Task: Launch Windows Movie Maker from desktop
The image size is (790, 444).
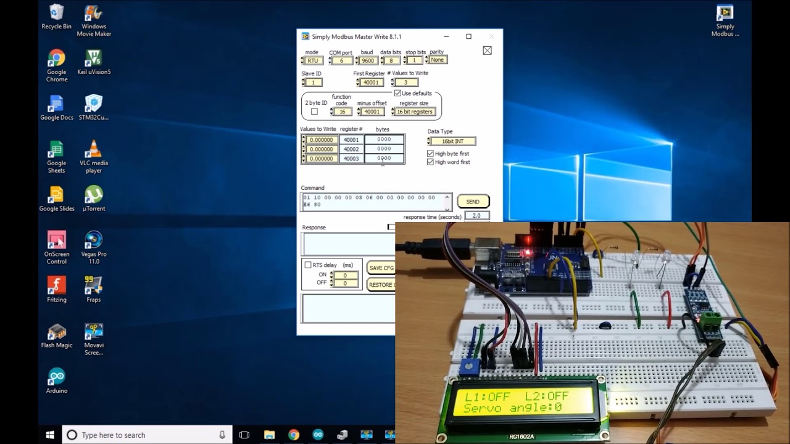Action: (94, 20)
